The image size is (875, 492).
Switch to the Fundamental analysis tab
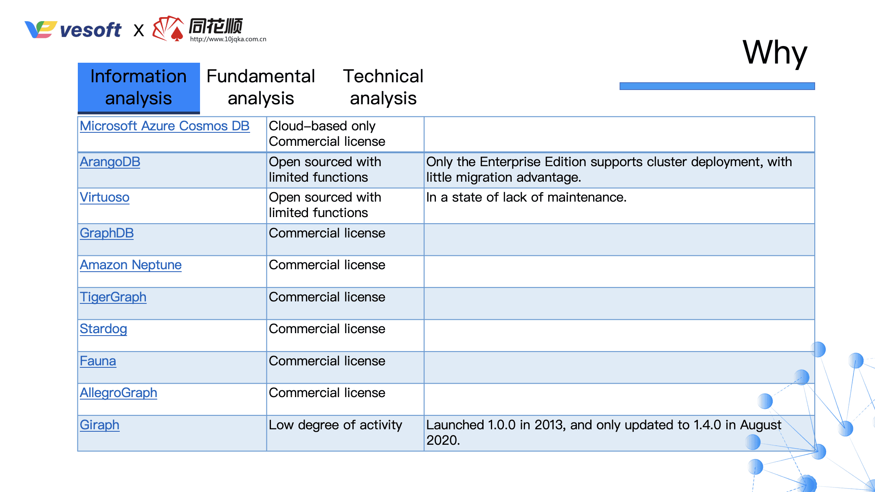coord(260,87)
